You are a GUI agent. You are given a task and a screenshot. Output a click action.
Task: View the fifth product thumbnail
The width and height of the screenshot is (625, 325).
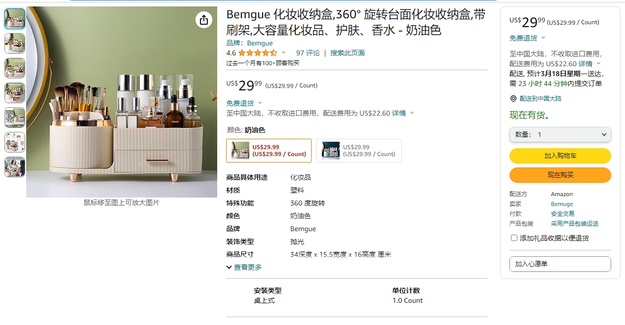(15, 118)
